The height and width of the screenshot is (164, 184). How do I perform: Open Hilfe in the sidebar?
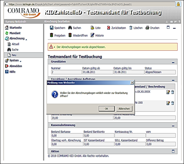pos(10,72)
